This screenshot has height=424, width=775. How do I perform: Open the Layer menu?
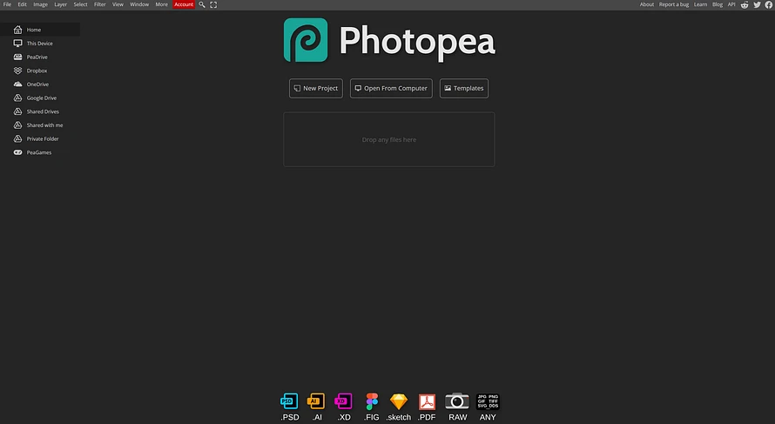(60, 4)
